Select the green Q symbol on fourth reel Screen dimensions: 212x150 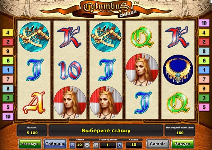(x=142, y=37)
